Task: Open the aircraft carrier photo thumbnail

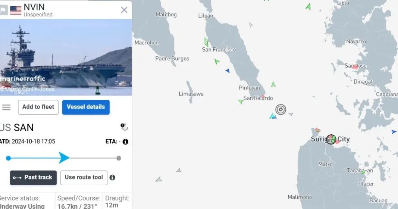Action: point(66,57)
